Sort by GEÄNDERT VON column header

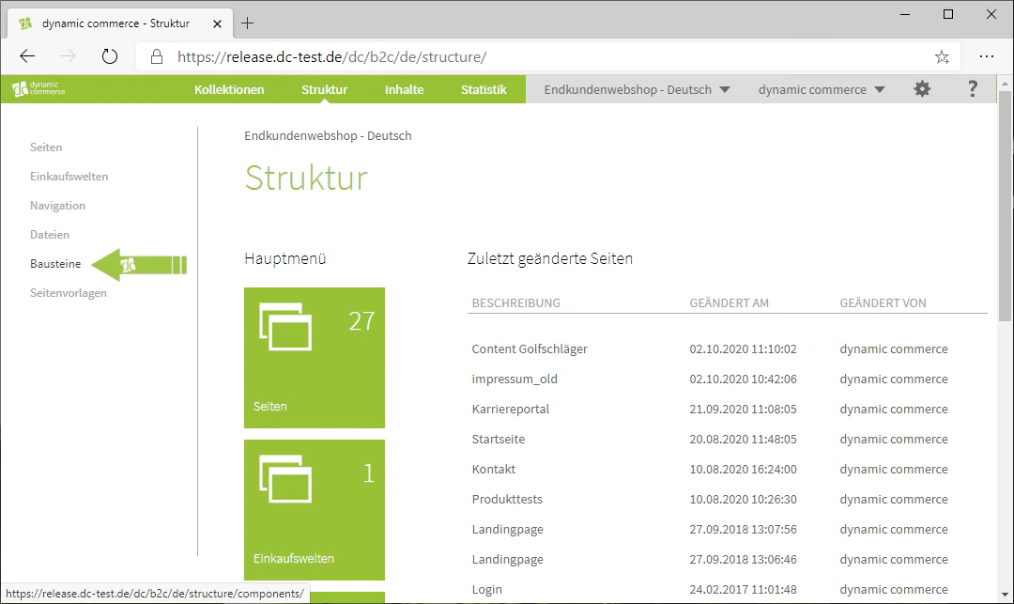click(x=883, y=302)
